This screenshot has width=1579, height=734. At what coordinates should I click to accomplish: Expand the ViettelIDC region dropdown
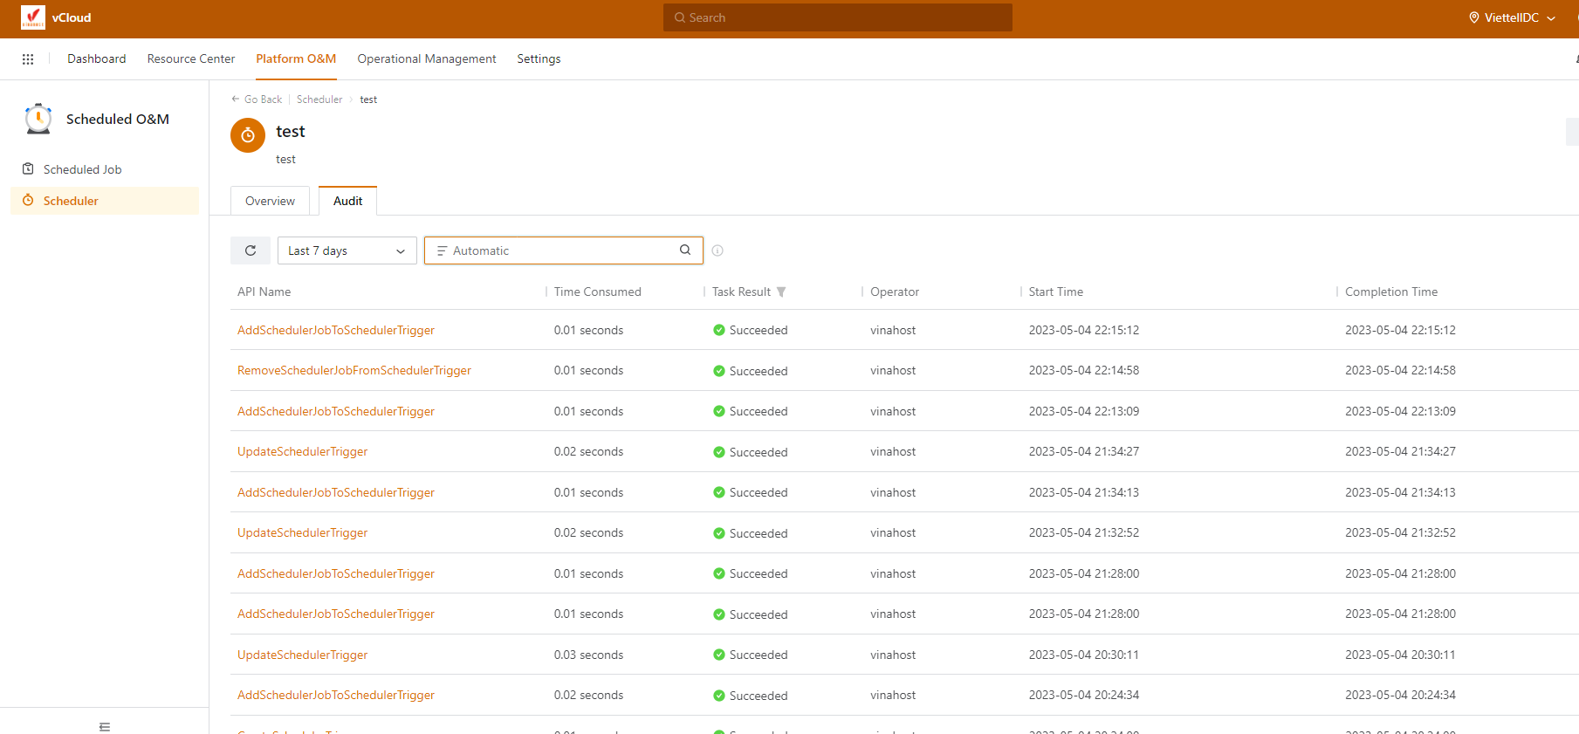(1512, 17)
